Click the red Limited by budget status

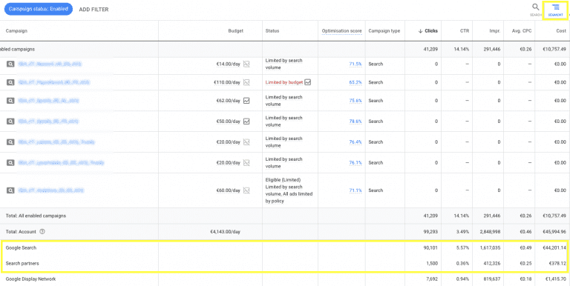284,82
